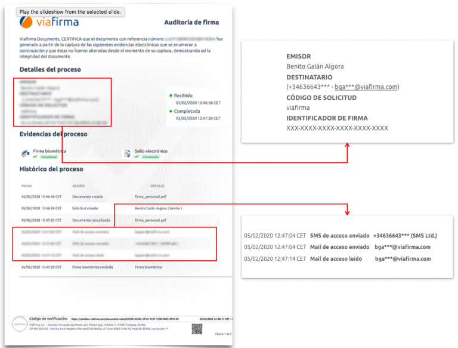Image resolution: width=458 pixels, height=348 pixels.
Task: Click the 'Mail de acceso enviado' entry
Action: tap(339, 247)
